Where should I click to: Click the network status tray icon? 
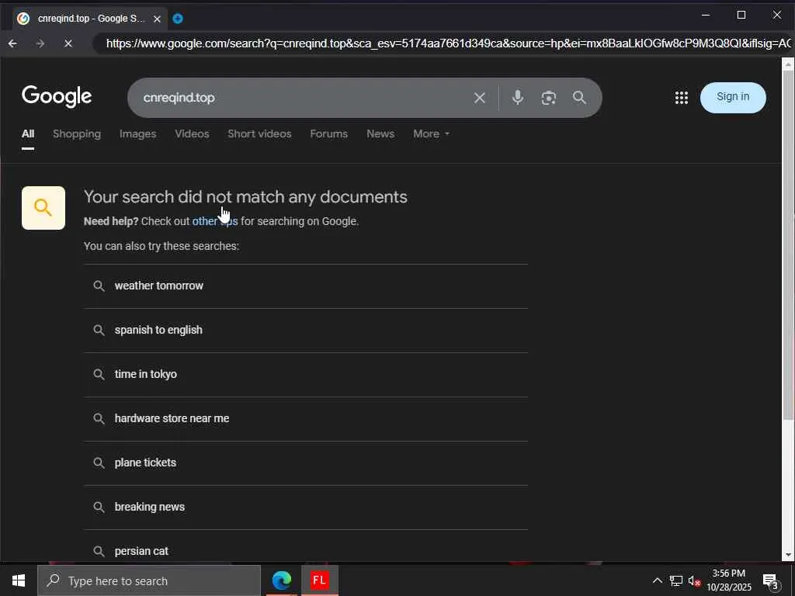(676, 580)
